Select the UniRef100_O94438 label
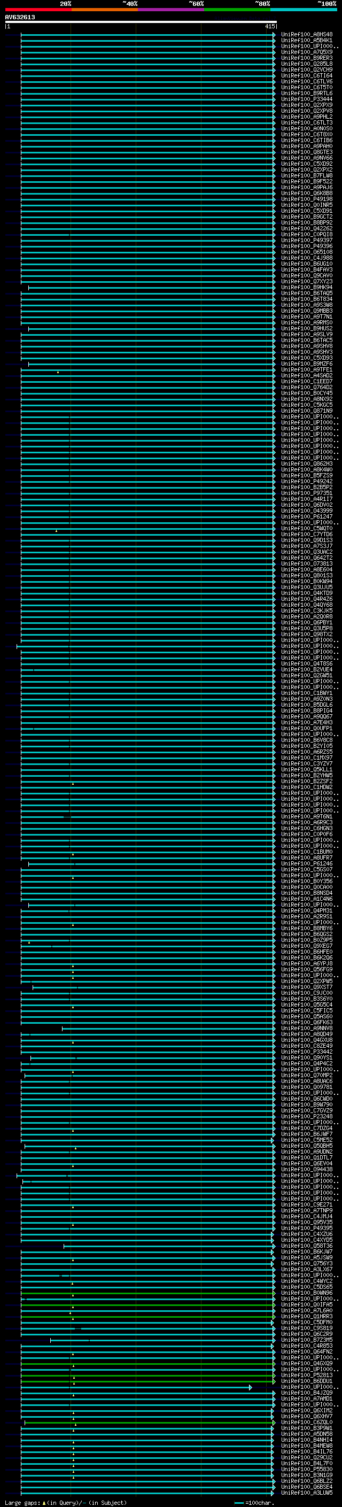 click(307, 1170)
